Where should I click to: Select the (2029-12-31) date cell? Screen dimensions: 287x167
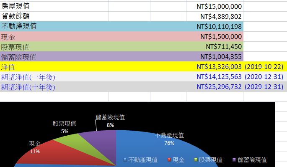264,86
